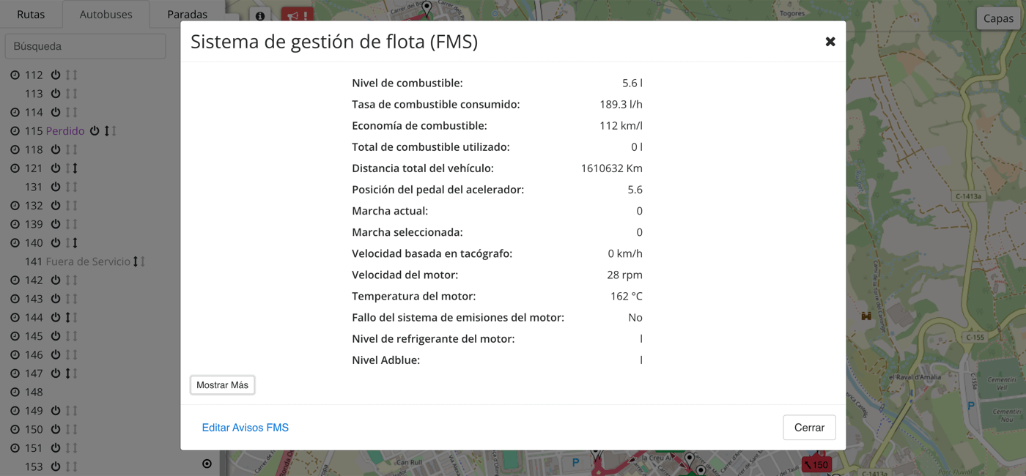Click inside the Búsqueda search field

point(85,45)
